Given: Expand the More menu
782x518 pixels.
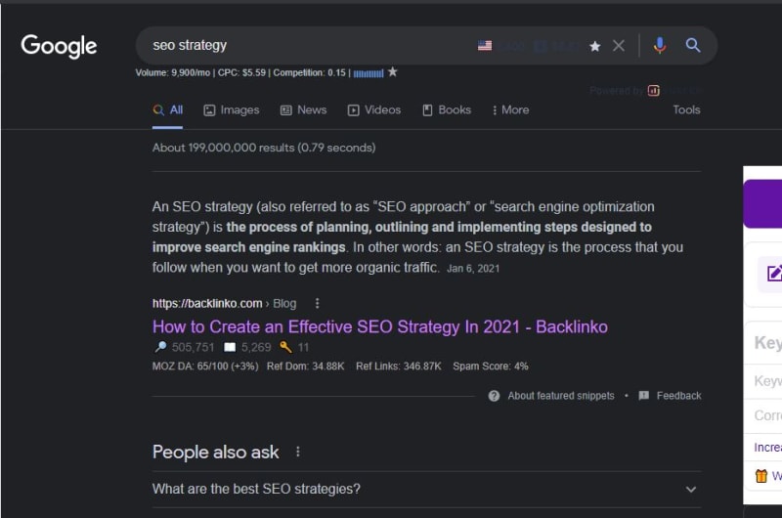Looking at the screenshot, I should (x=510, y=110).
